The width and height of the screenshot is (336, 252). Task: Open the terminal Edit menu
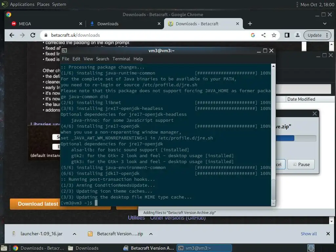76,59
